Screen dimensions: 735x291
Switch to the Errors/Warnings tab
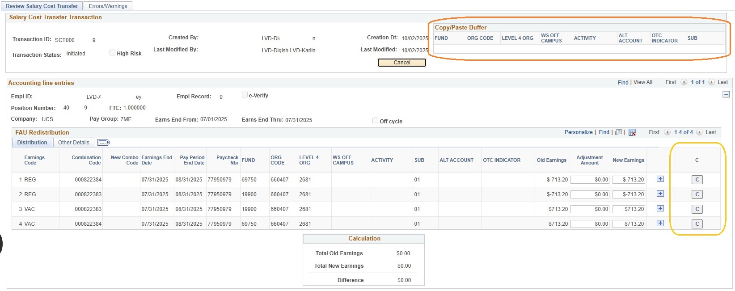point(108,6)
